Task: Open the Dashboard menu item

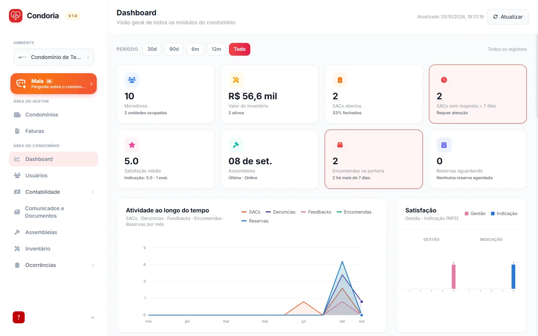Action: [53, 159]
